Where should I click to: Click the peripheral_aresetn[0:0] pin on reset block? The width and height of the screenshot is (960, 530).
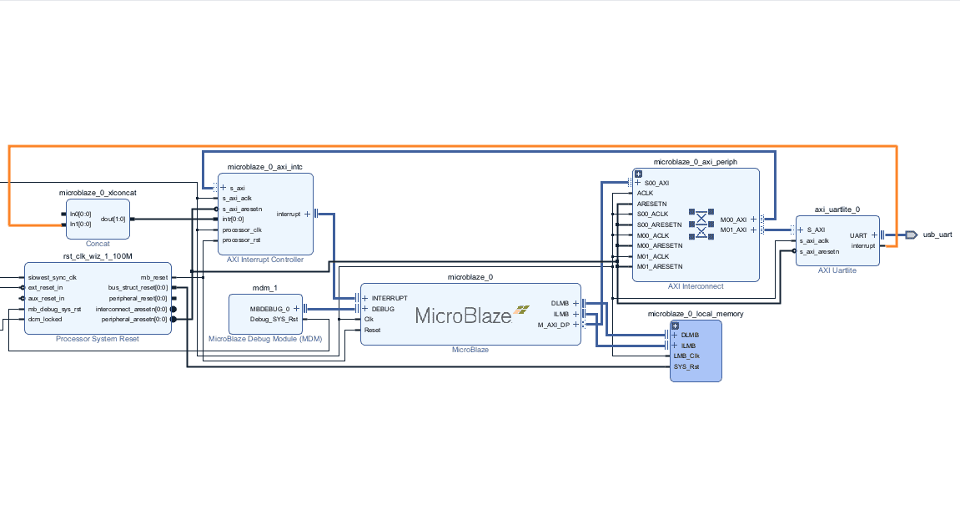[133, 319]
